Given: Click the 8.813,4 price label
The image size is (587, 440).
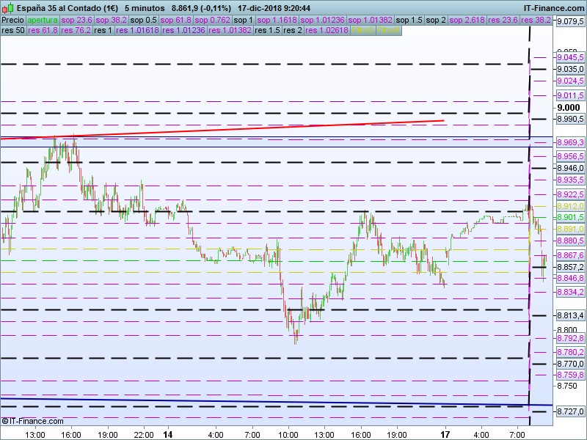Looking at the screenshot, I should (x=570, y=316).
